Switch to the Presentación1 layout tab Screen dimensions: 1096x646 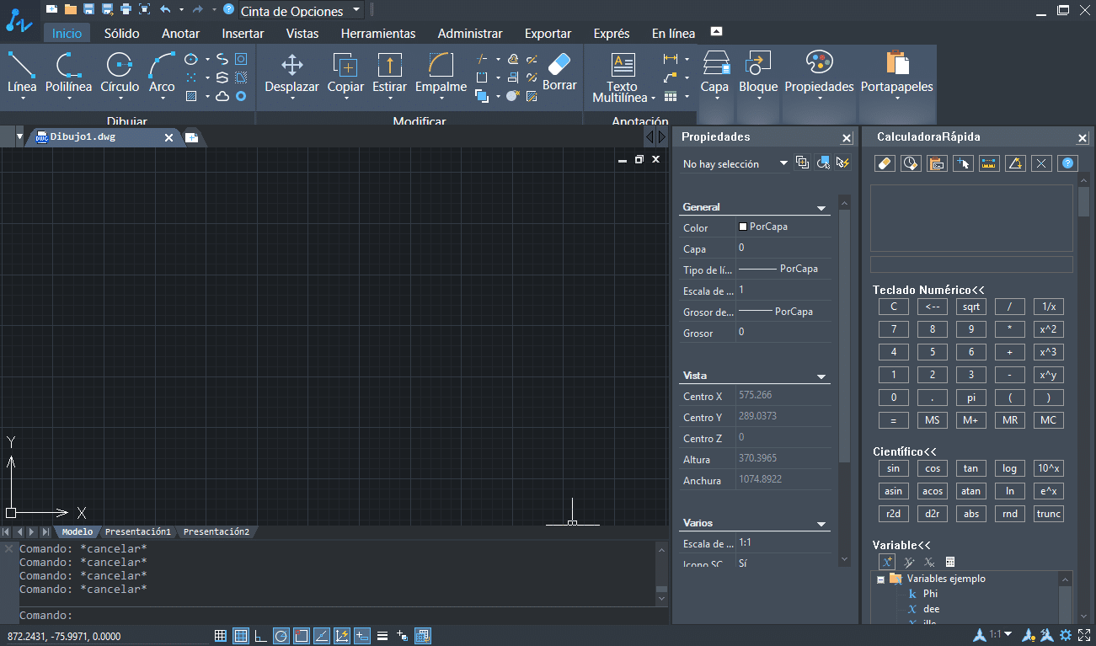(138, 531)
